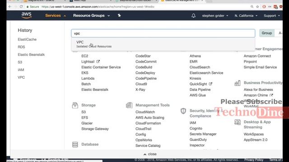
Task: Open ElastiCache from History
Action: tap(27, 39)
